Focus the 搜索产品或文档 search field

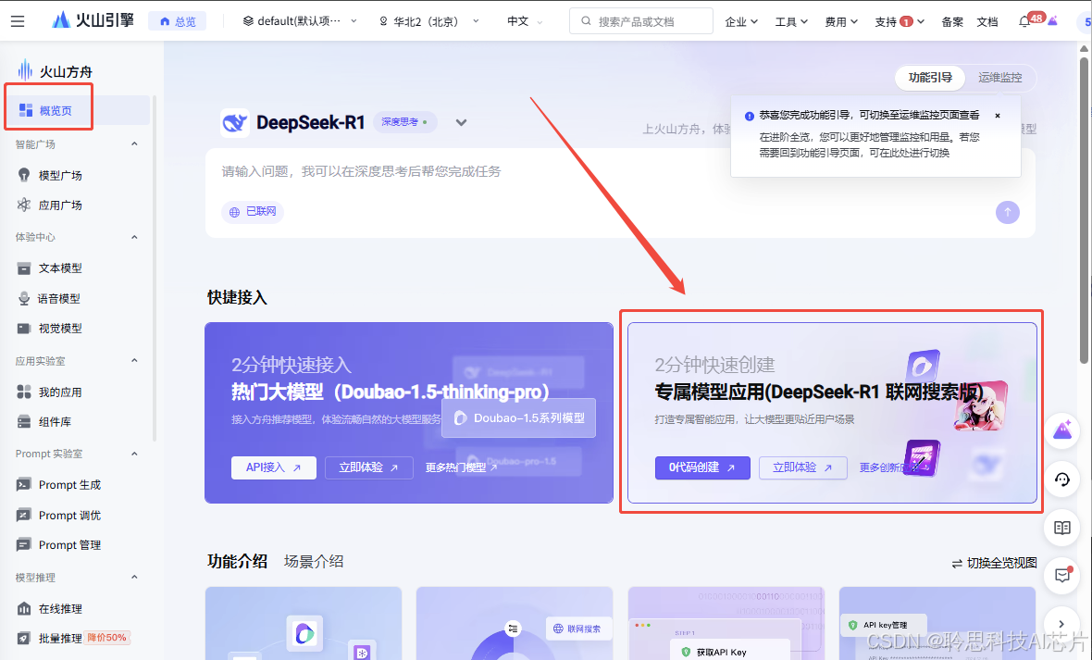[640, 21]
